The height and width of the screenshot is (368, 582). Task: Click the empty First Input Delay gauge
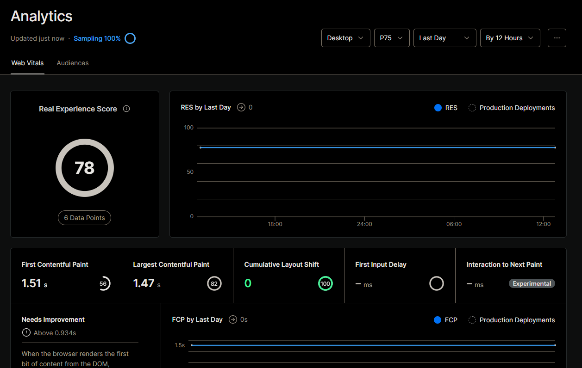pyautogui.click(x=436, y=283)
